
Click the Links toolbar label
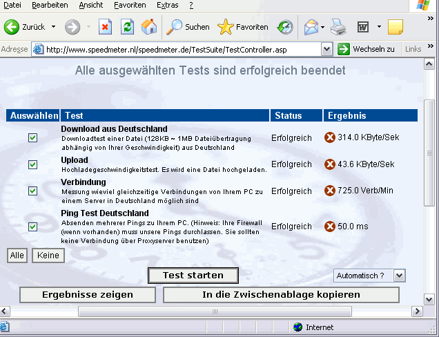[x=413, y=49]
